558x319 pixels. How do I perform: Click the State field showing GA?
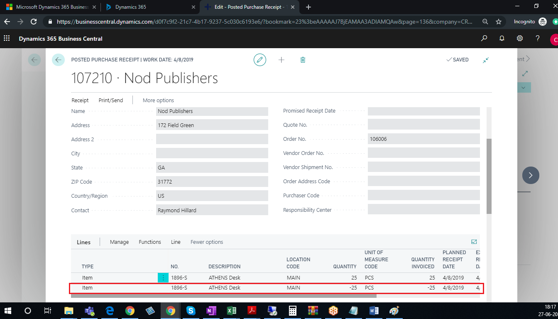pyautogui.click(x=212, y=168)
